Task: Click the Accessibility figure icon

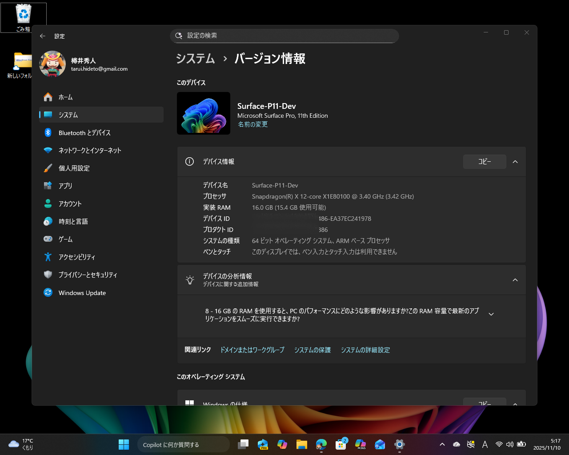Action: (x=49, y=257)
